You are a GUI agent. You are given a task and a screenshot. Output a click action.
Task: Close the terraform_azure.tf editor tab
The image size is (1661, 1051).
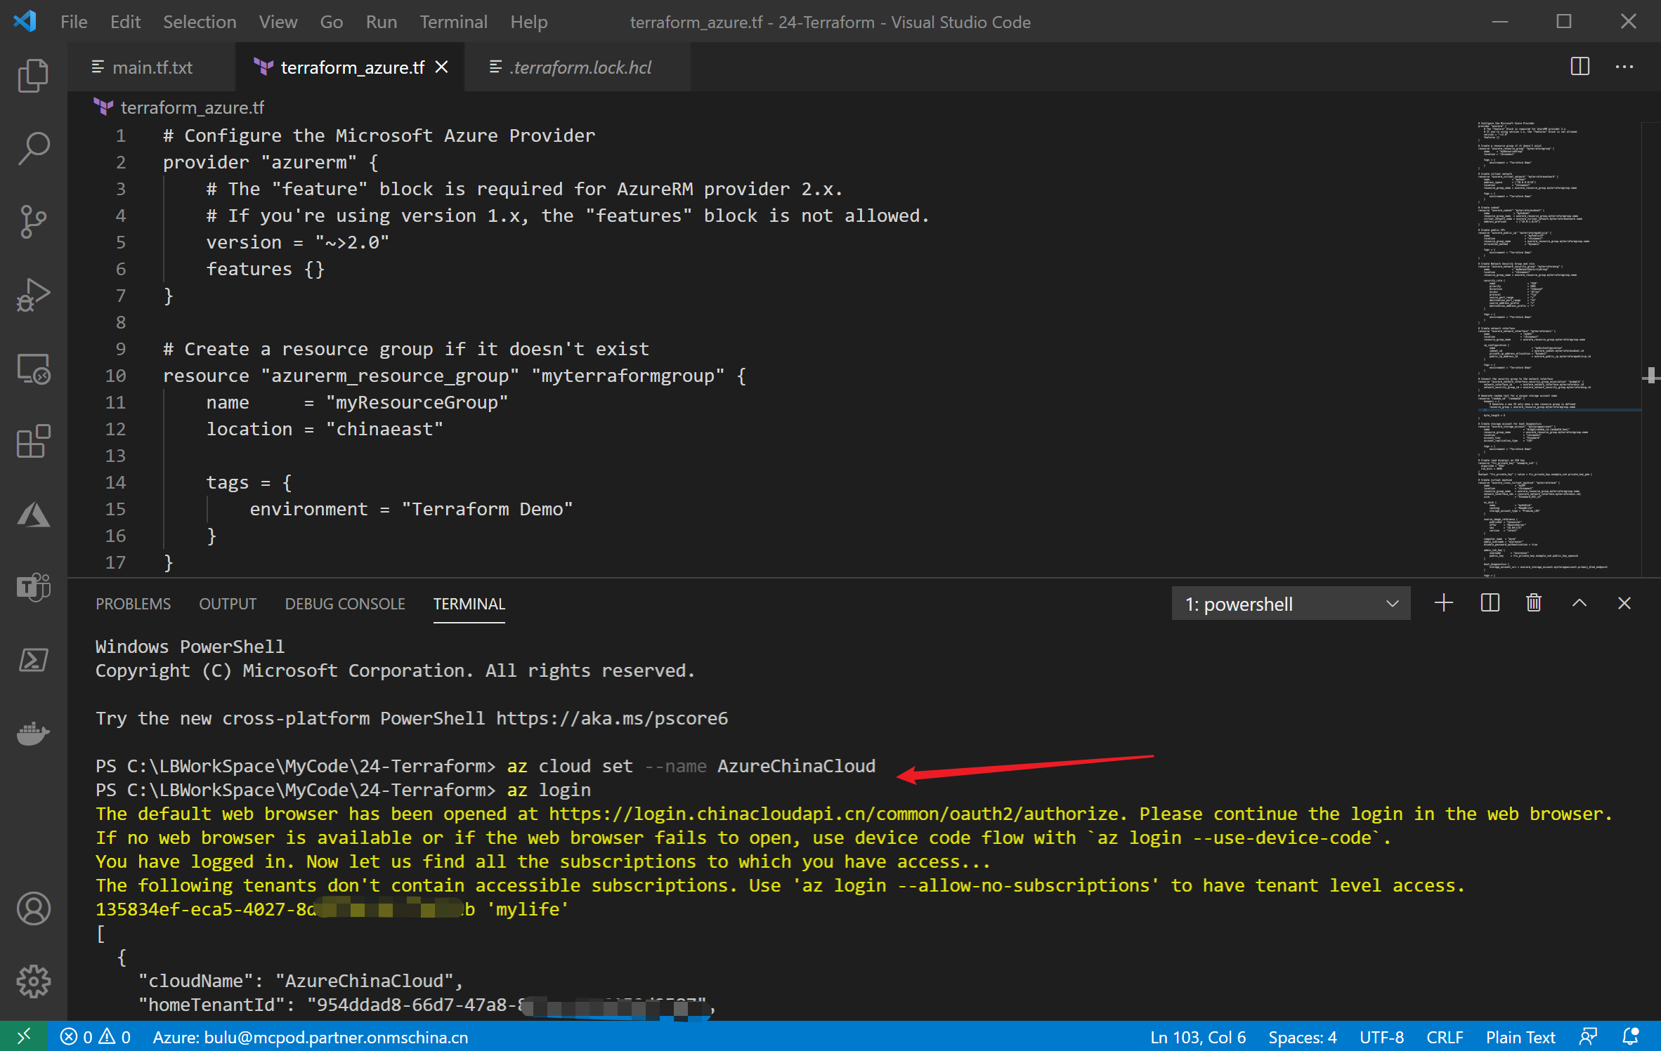click(442, 67)
